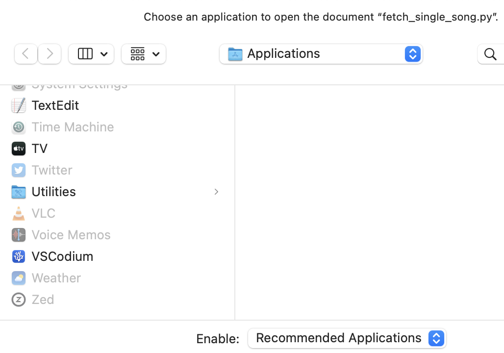Viewport: 504px width, 353px height.
Task: Open the view mode dropdown
Action: click(x=91, y=53)
